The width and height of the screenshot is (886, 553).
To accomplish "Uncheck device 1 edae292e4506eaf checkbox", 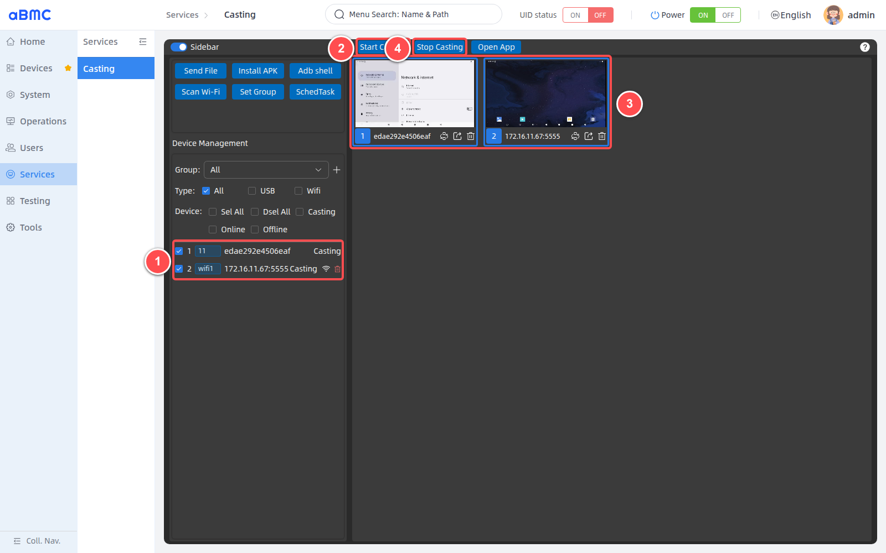I will click(x=179, y=251).
